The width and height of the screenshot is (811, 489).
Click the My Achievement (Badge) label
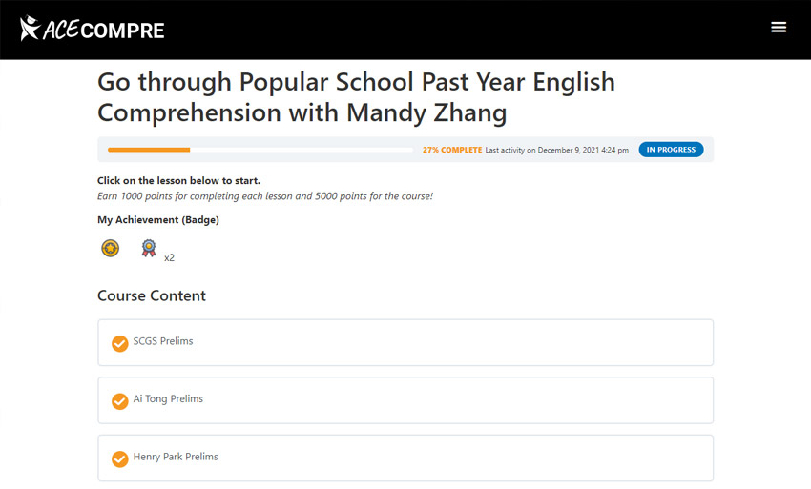(158, 219)
